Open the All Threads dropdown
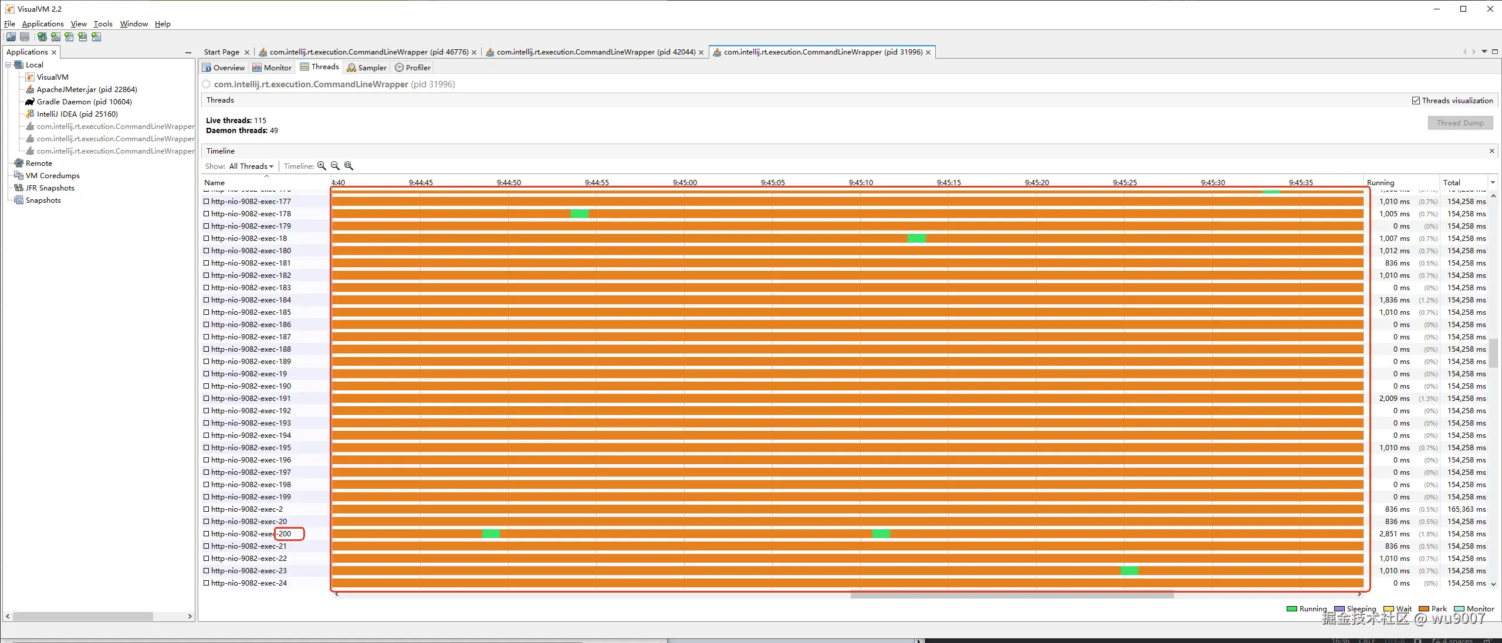Screen dimensions: 1502x643 [251, 166]
